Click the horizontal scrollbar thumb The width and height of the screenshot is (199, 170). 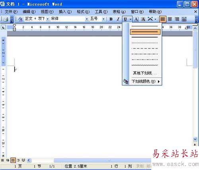coord(102,160)
